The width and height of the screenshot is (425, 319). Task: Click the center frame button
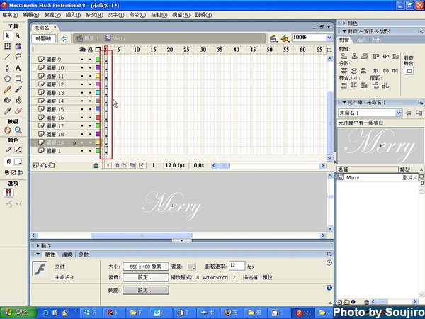click(x=108, y=165)
